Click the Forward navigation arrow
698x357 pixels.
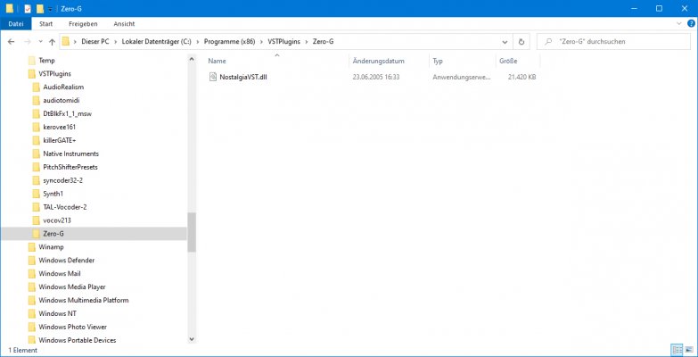pos(27,41)
